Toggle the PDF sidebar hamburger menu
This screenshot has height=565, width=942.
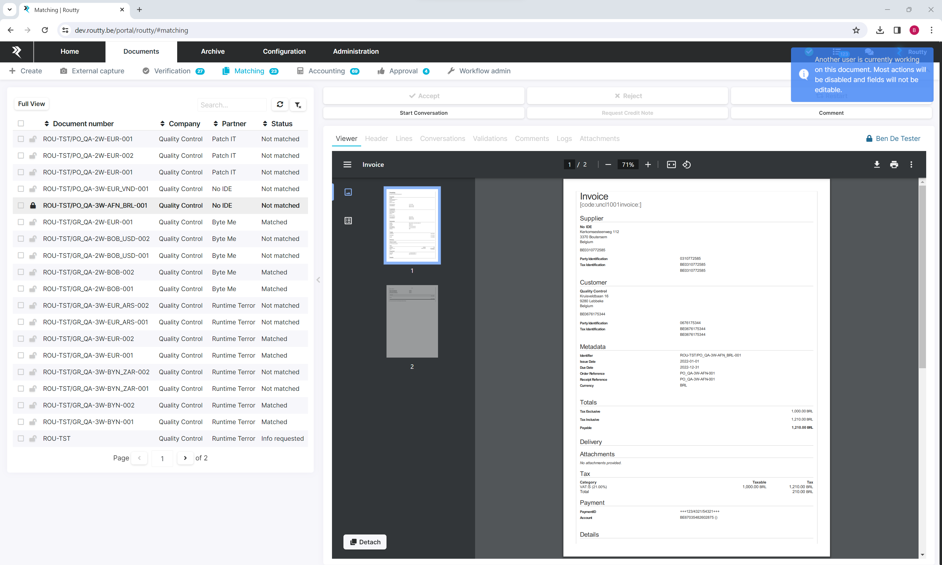(x=347, y=164)
